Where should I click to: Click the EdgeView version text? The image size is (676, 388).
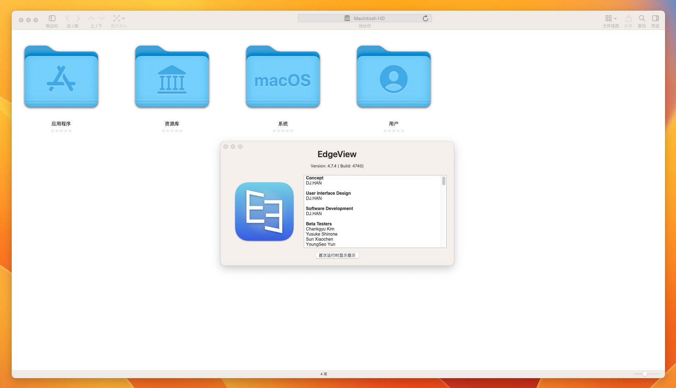point(337,166)
